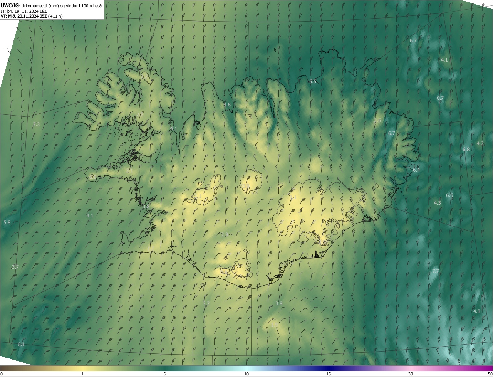Click the '10' tick on the colour scale
Screen dimensions: 493x377
point(246,374)
